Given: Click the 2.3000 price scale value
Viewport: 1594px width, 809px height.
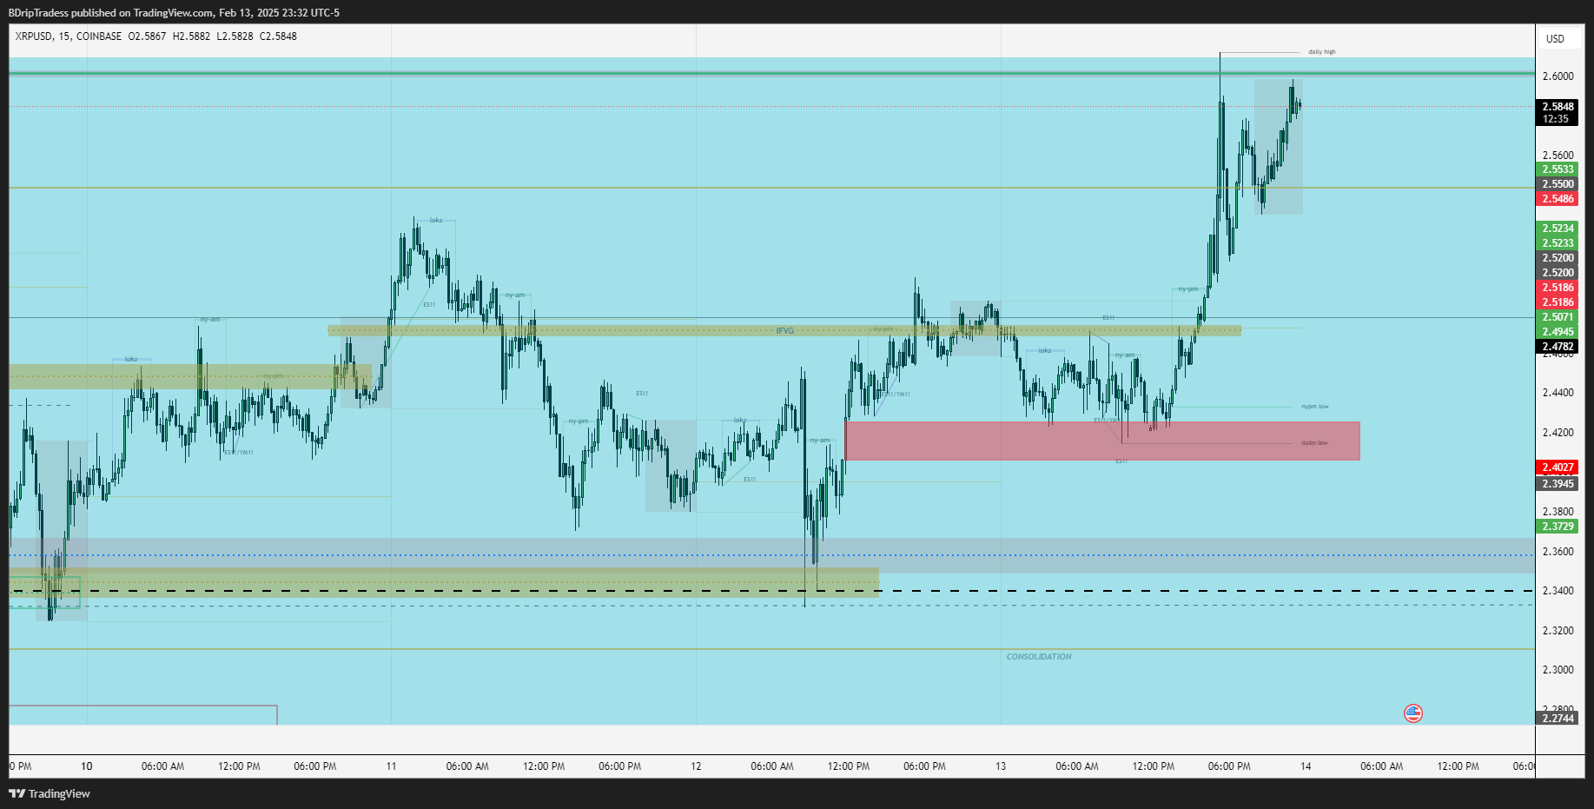Looking at the screenshot, I should pos(1558,670).
